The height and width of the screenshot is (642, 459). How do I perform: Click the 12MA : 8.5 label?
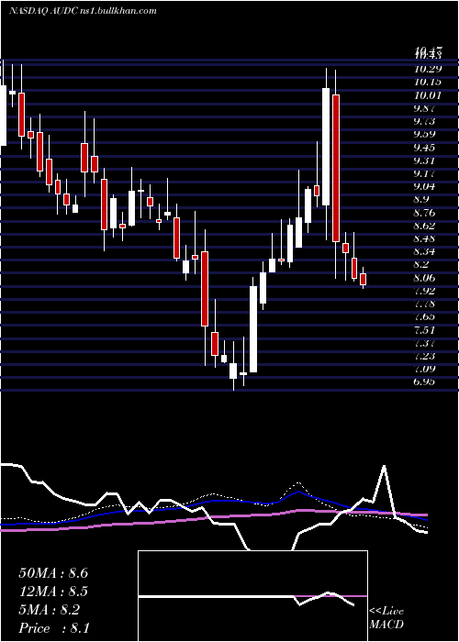(x=53, y=592)
